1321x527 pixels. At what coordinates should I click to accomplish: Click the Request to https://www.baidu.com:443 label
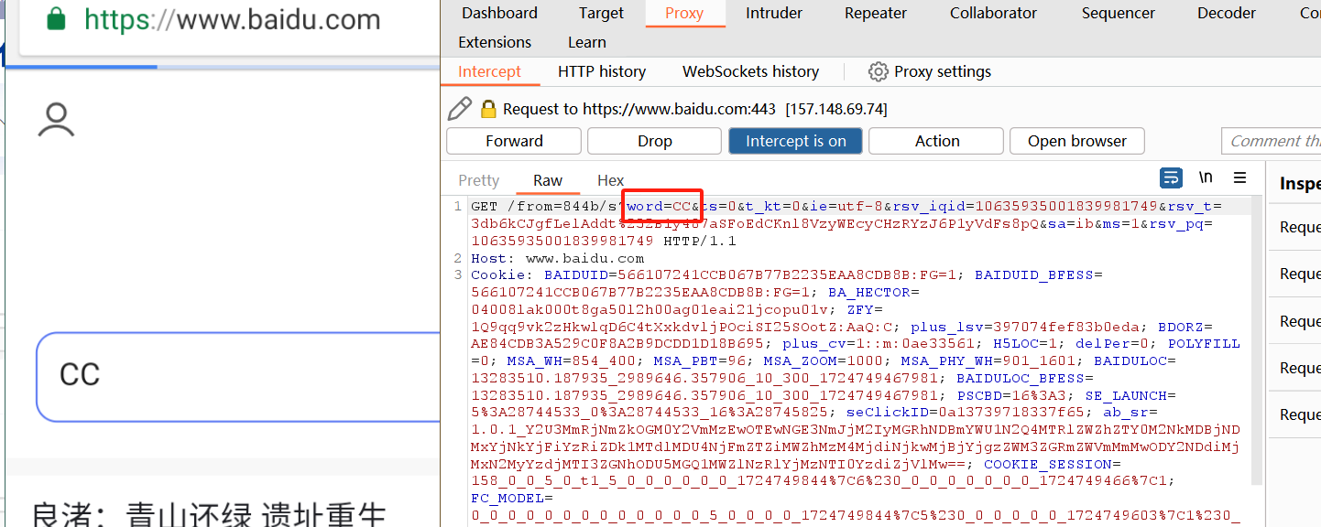[639, 109]
